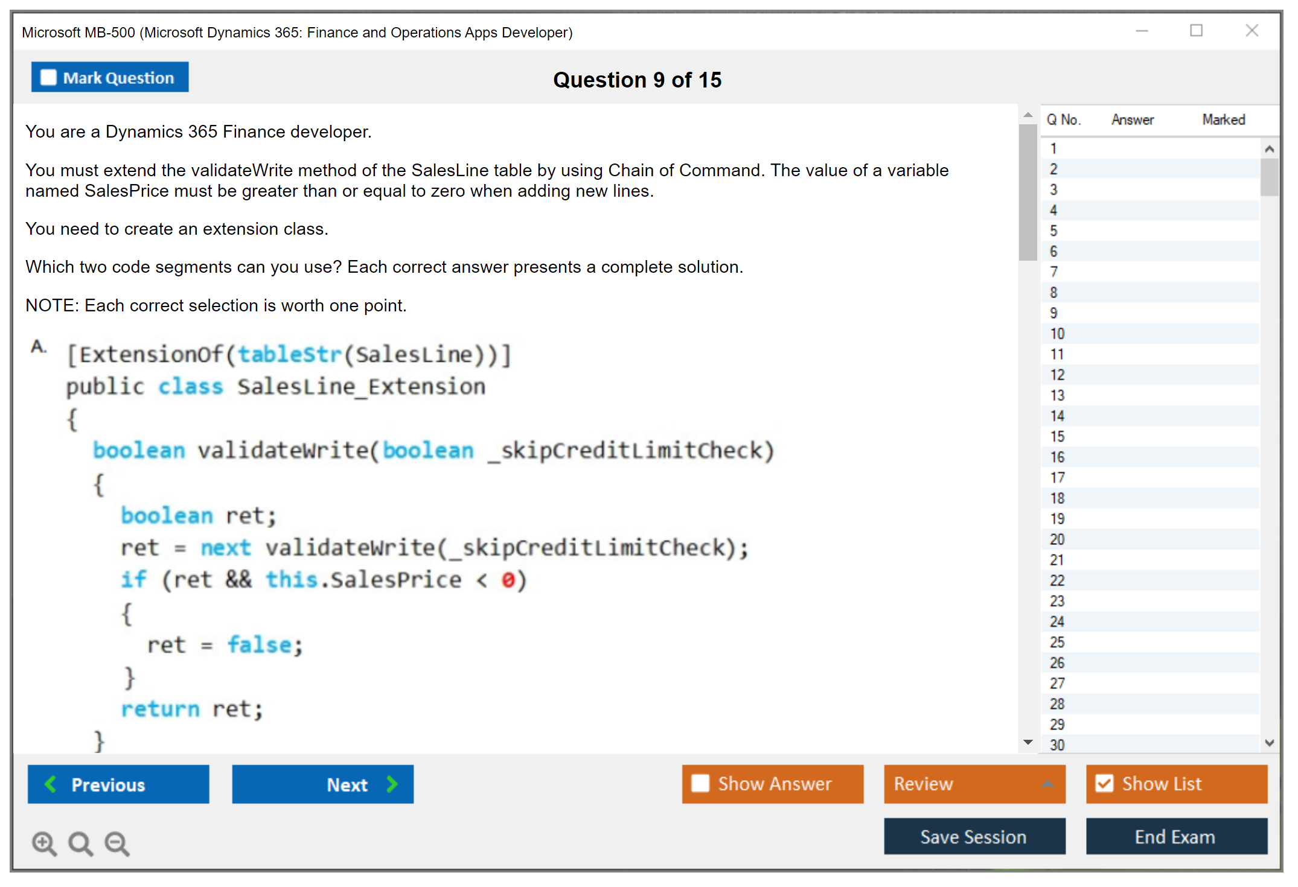Click the zoom out magnifier icon

[117, 842]
